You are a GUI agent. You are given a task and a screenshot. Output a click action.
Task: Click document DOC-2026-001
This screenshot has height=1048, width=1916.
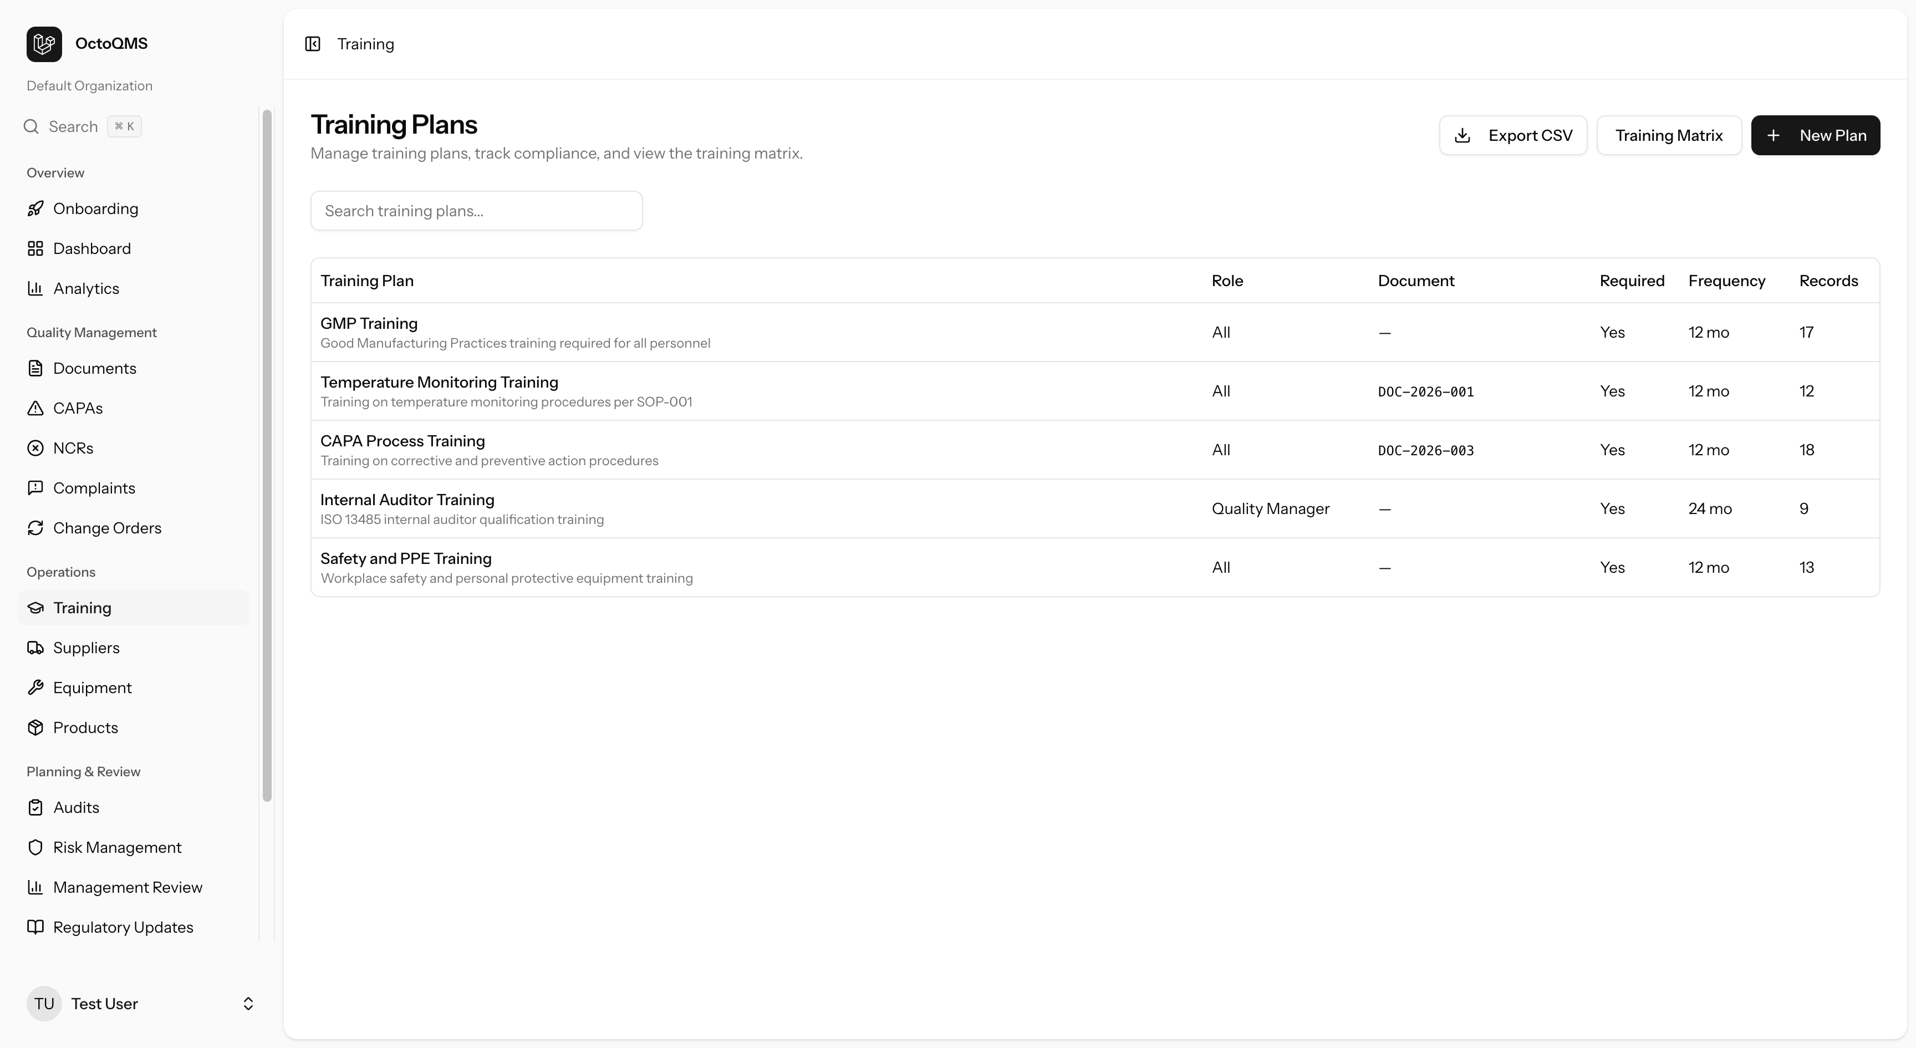(1426, 392)
